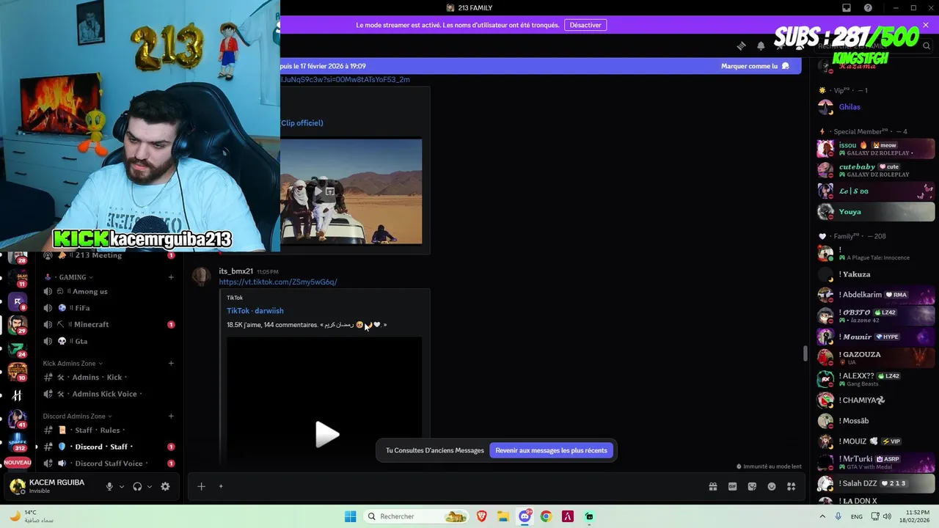This screenshot has height=528, width=939.
Task: Dismiss the streamer mode banner
Action: (x=926, y=25)
